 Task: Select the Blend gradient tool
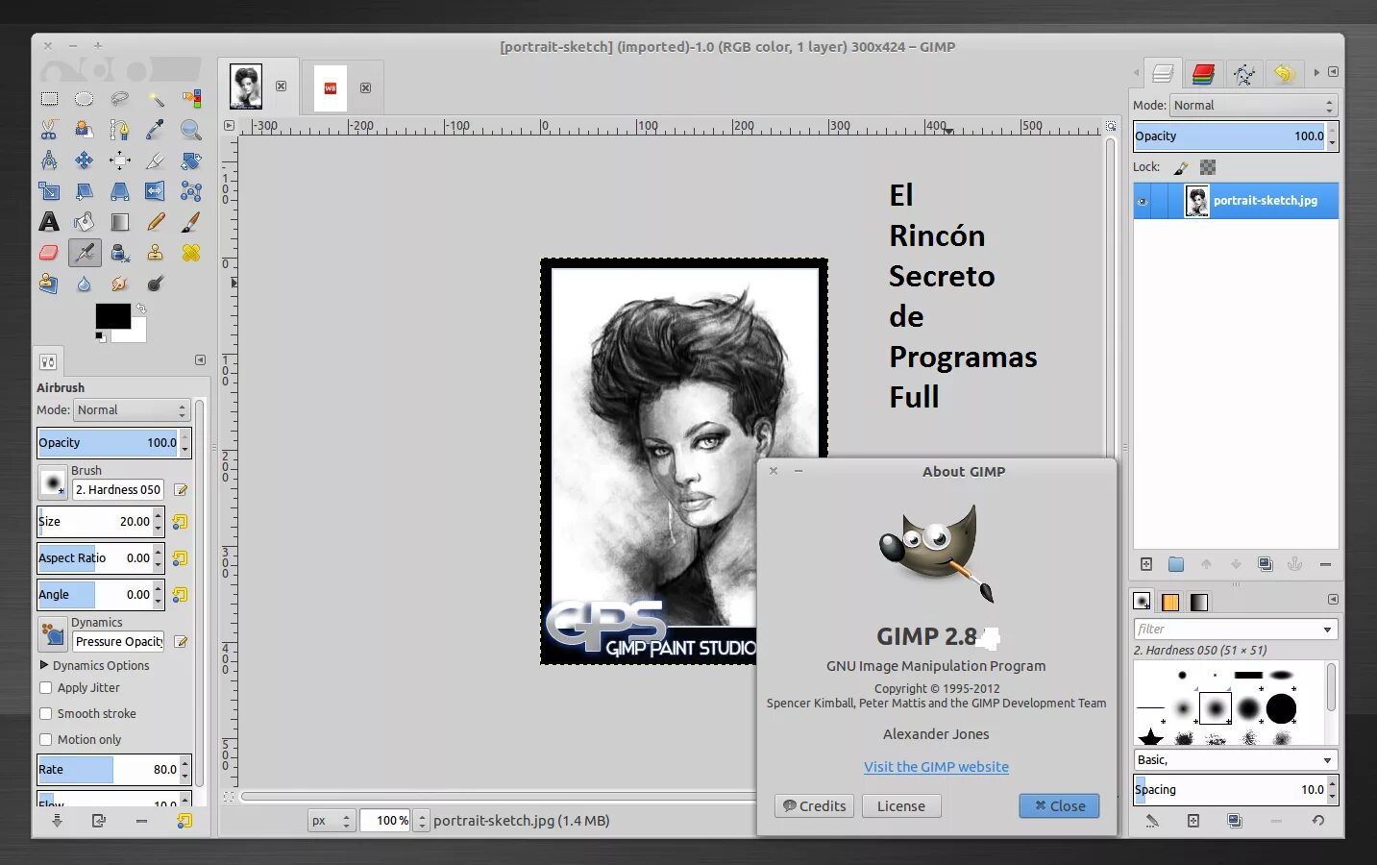point(120,222)
